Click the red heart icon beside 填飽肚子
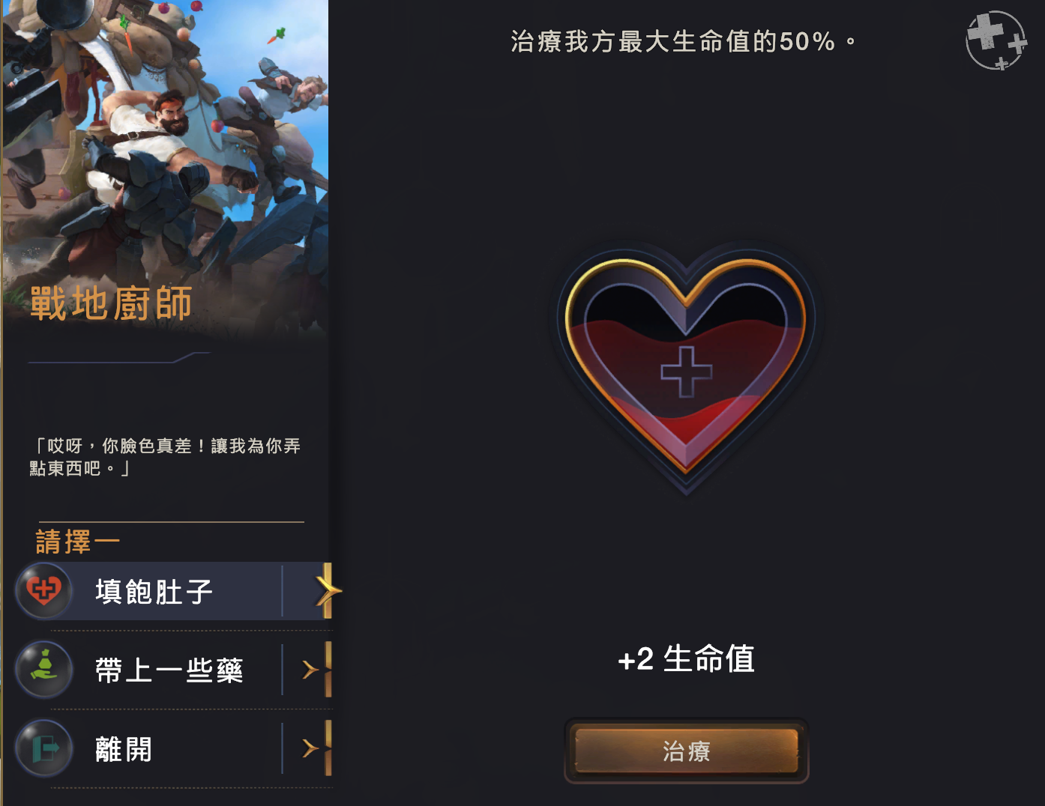This screenshot has height=806, width=1045. (44, 590)
